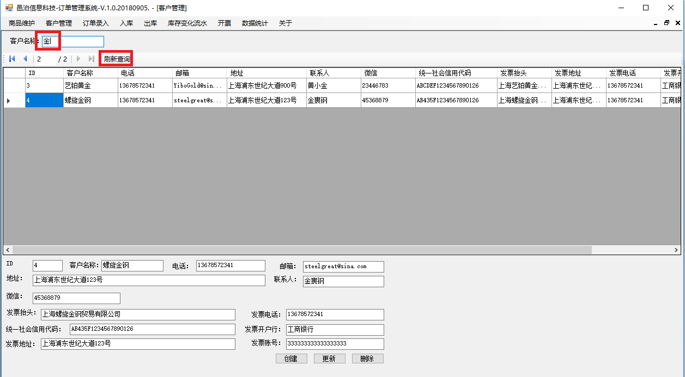
Task: Click the 邮箱 column header
Action: pos(199,73)
